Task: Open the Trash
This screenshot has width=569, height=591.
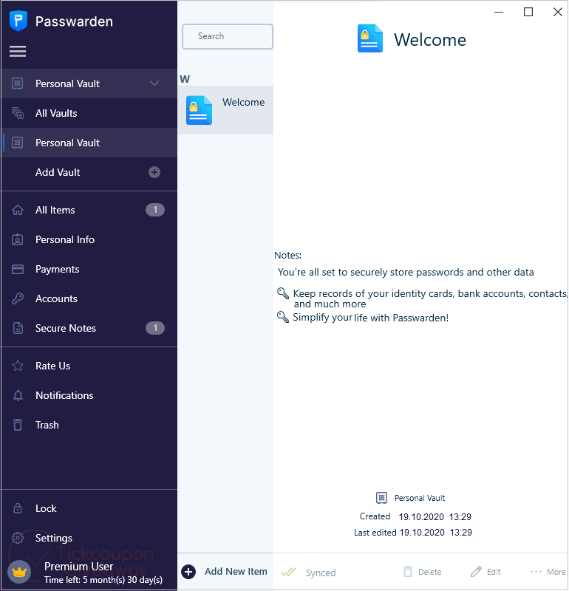Action: 89,425
